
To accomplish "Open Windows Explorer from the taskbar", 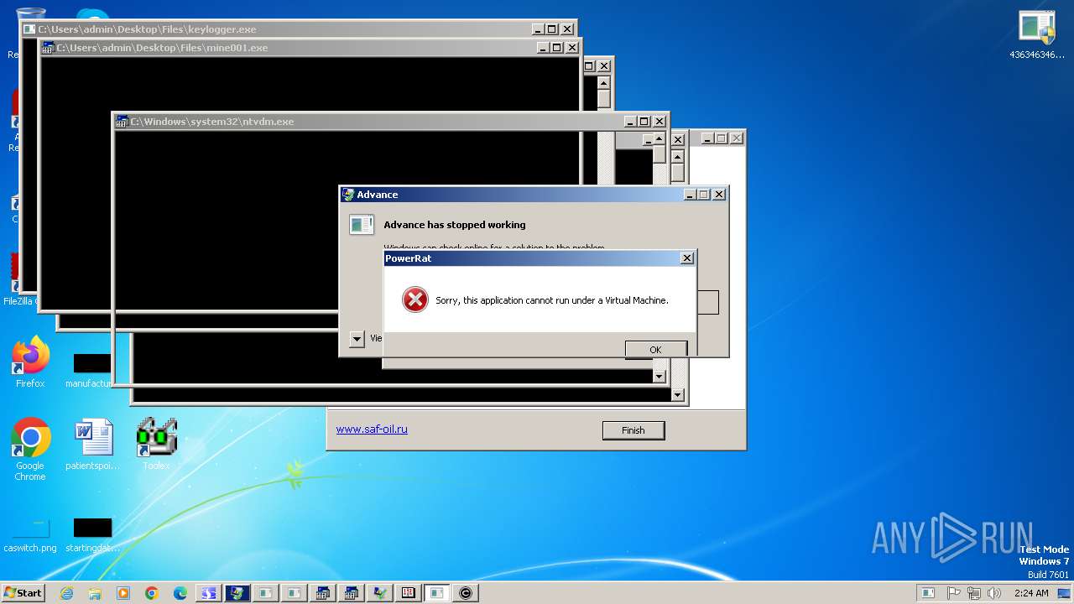I will point(95,593).
